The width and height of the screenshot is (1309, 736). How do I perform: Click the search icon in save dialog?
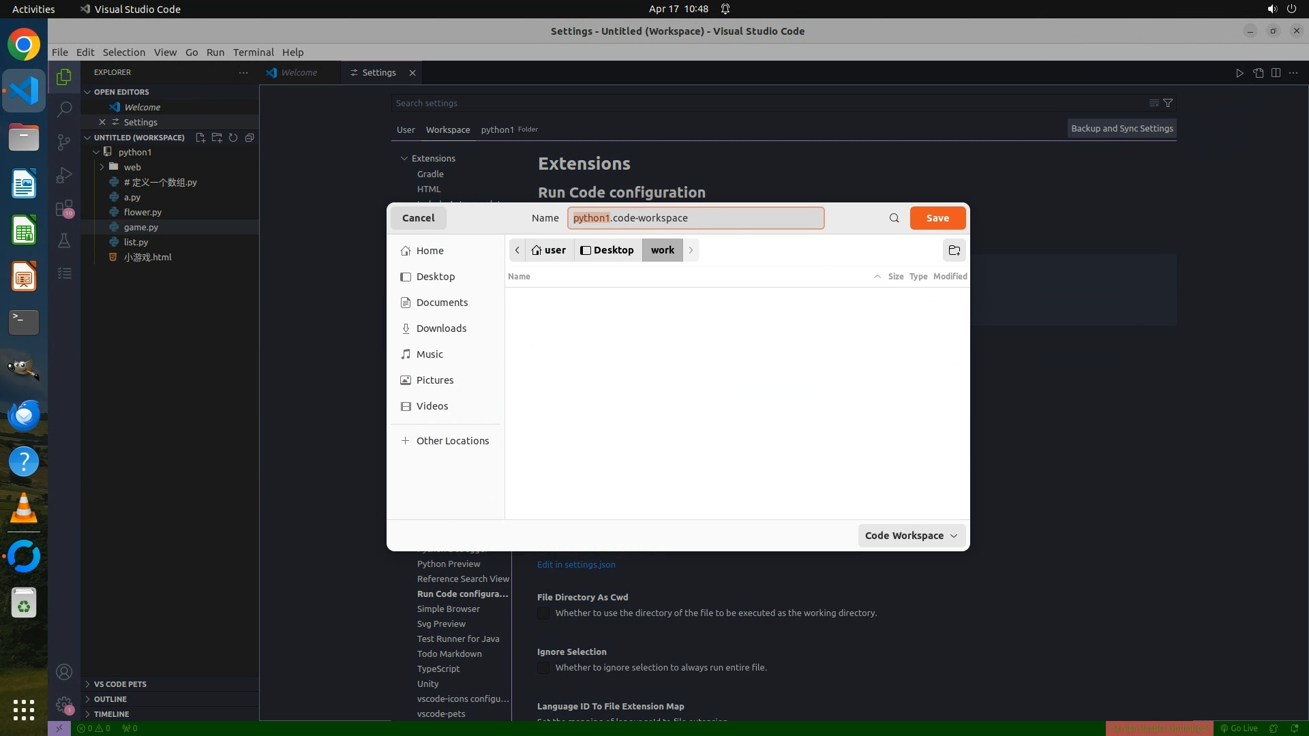click(x=894, y=218)
